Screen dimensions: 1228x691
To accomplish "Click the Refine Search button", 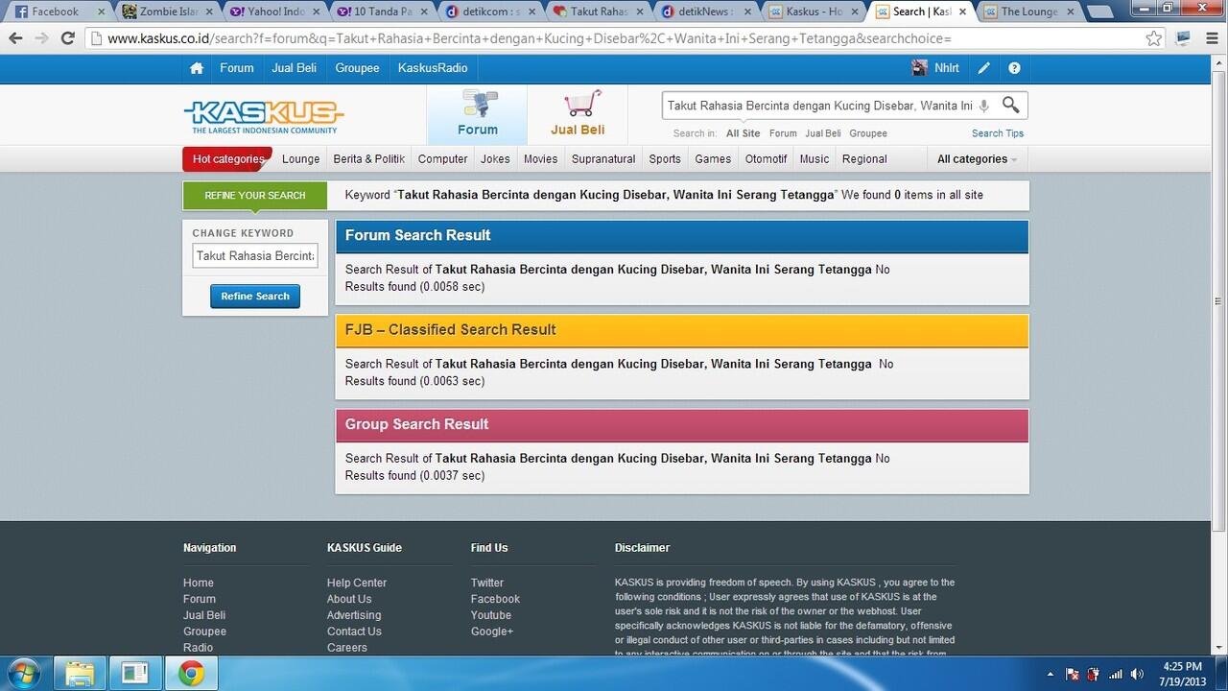I will (x=255, y=297).
